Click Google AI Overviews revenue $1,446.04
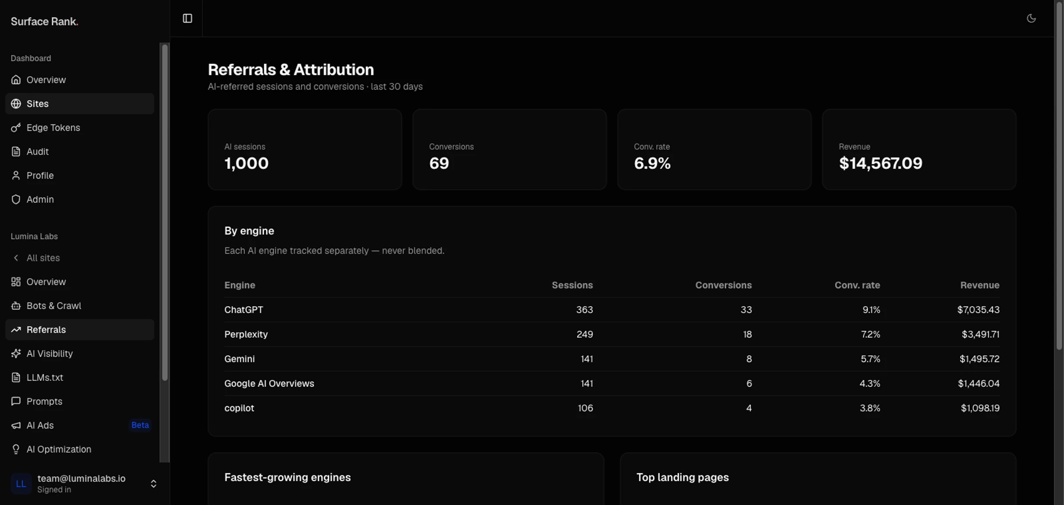Viewport: 1064px width, 505px height. pos(979,384)
